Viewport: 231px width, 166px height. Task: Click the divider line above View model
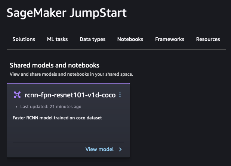[x=68, y=143]
